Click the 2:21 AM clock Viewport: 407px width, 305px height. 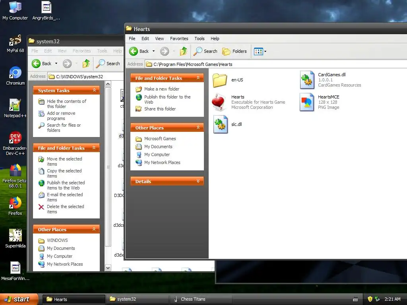[x=392, y=299]
